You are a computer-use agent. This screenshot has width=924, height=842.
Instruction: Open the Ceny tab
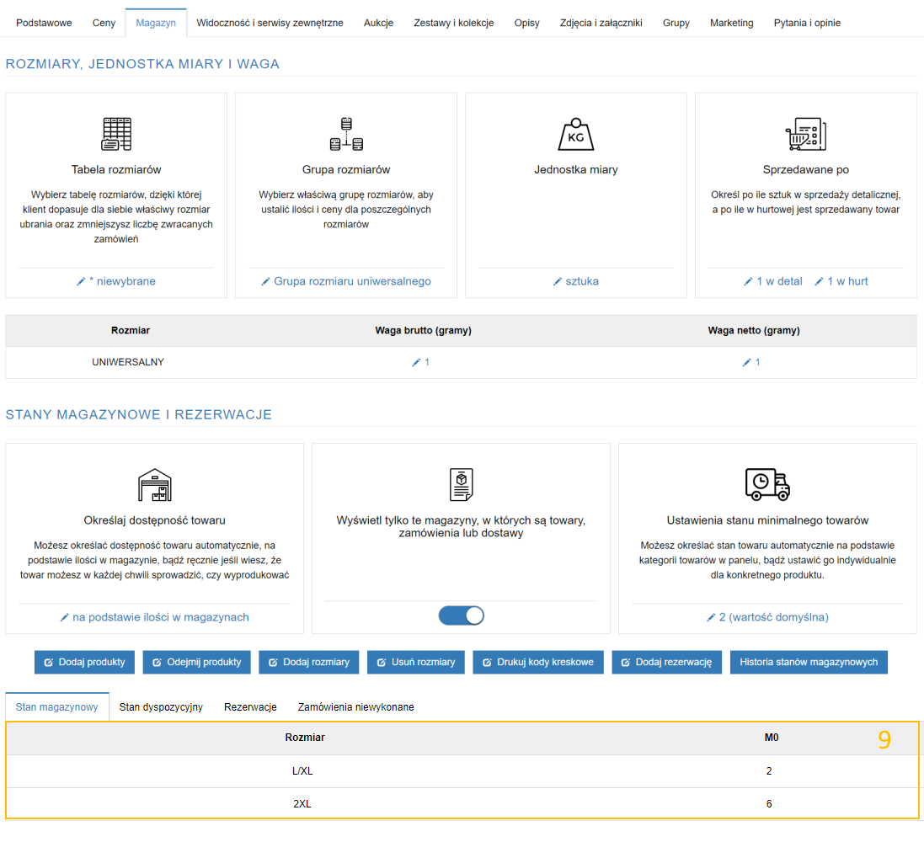click(104, 23)
